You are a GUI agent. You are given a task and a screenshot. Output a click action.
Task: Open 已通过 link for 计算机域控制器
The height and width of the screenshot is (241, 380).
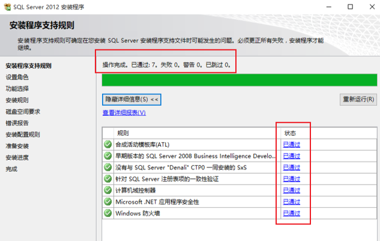[x=292, y=191]
